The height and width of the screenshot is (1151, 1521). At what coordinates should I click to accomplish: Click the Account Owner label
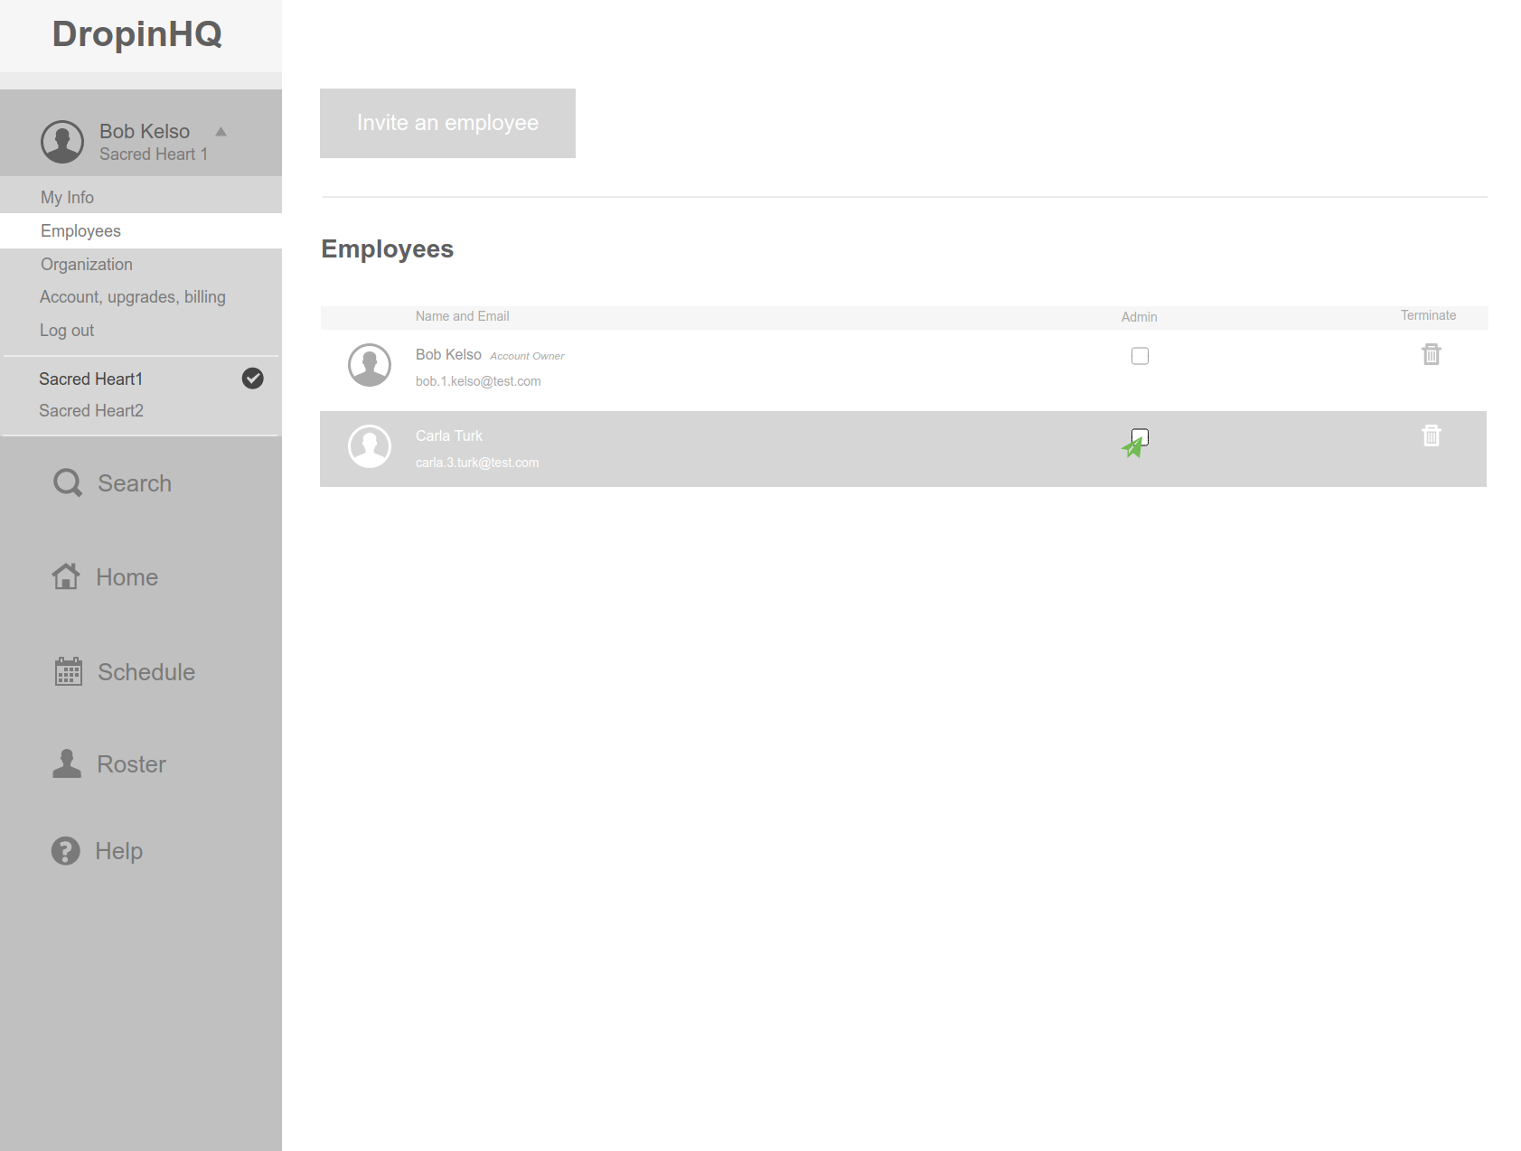point(527,356)
